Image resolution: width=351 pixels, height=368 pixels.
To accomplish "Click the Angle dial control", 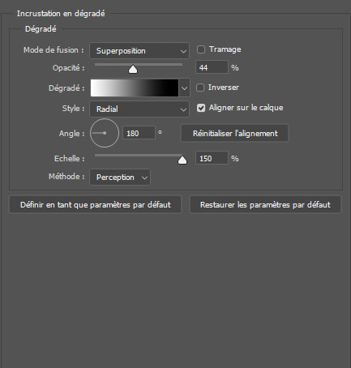I will pyautogui.click(x=105, y=133).
